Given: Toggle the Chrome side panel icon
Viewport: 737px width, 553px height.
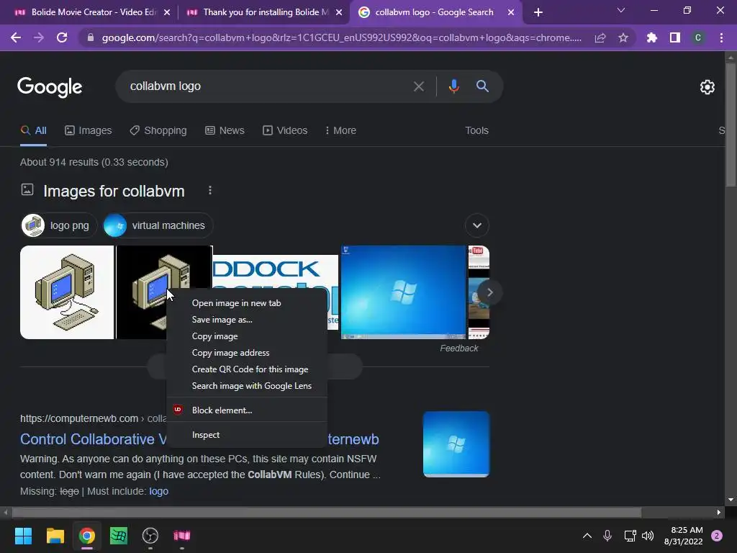Looking at the screenshot, I should (675, 37).
